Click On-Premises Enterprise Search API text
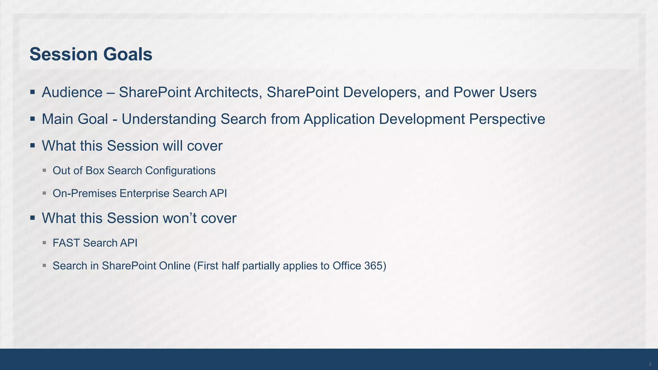Image resolution: width=658 pixels, height=370 pixels. pyautogui.click(x=140, y=193)
